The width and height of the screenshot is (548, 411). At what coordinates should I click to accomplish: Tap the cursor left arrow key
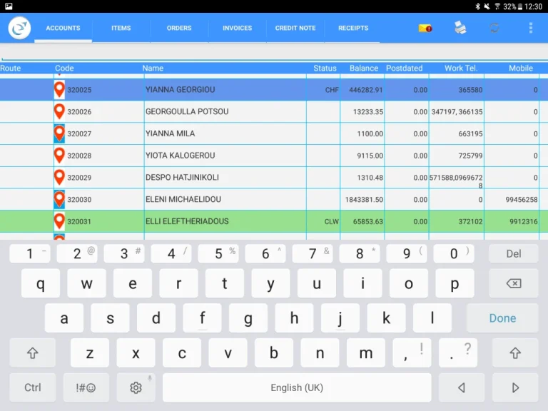pyautogui.click(x=462, y=387)
